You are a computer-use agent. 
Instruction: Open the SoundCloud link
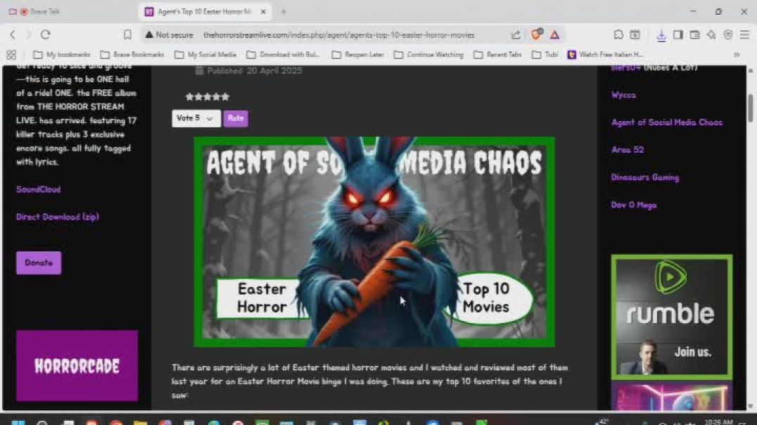click(39, 189)
